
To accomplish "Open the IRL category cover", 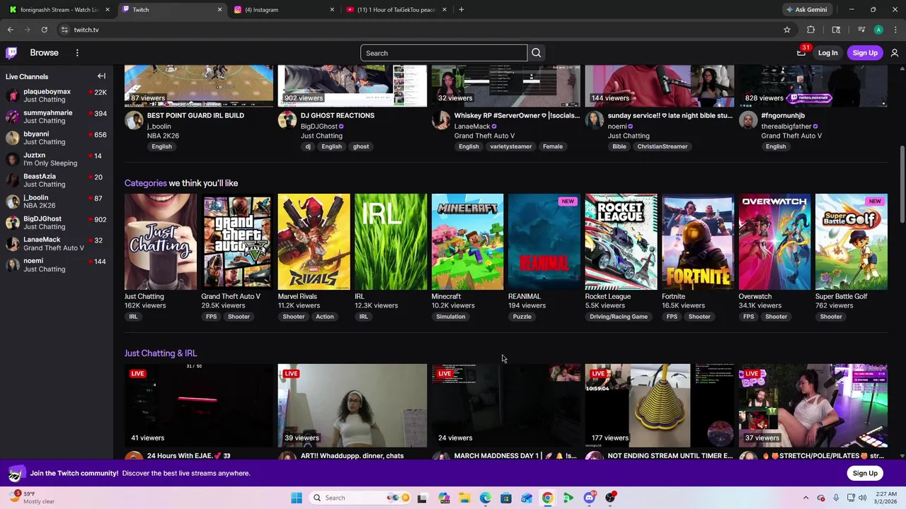I will tap(391, 242).
